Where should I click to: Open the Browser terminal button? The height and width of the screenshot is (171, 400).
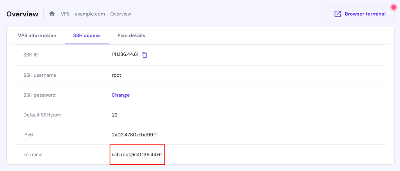click(x=360, y=14)
